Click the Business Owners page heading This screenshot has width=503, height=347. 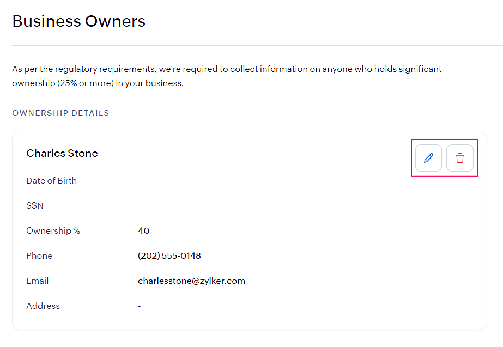click(79, 21)
